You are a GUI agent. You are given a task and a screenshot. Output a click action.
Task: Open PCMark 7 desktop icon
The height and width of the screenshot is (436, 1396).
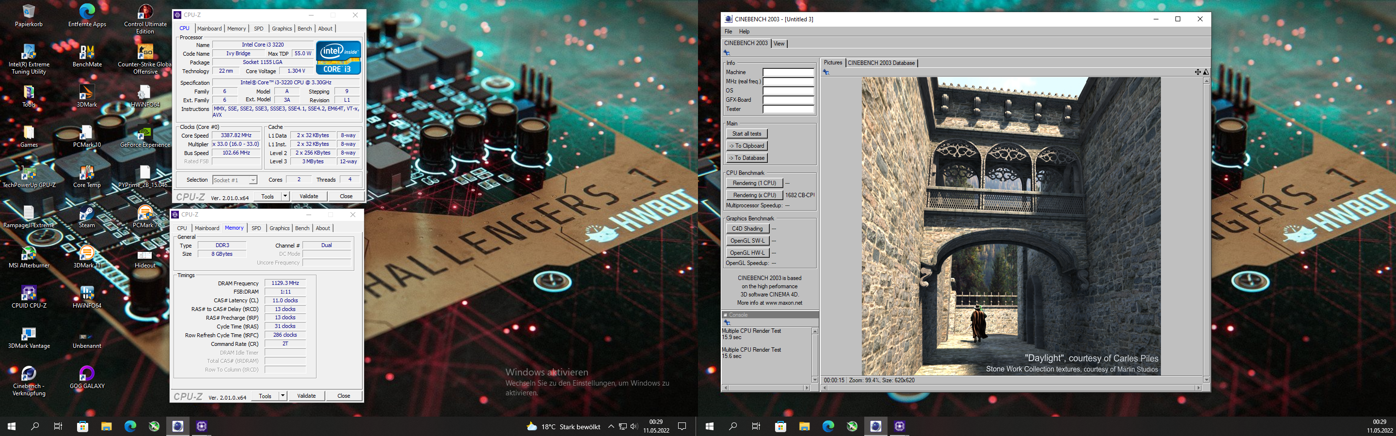click(145, 217)
